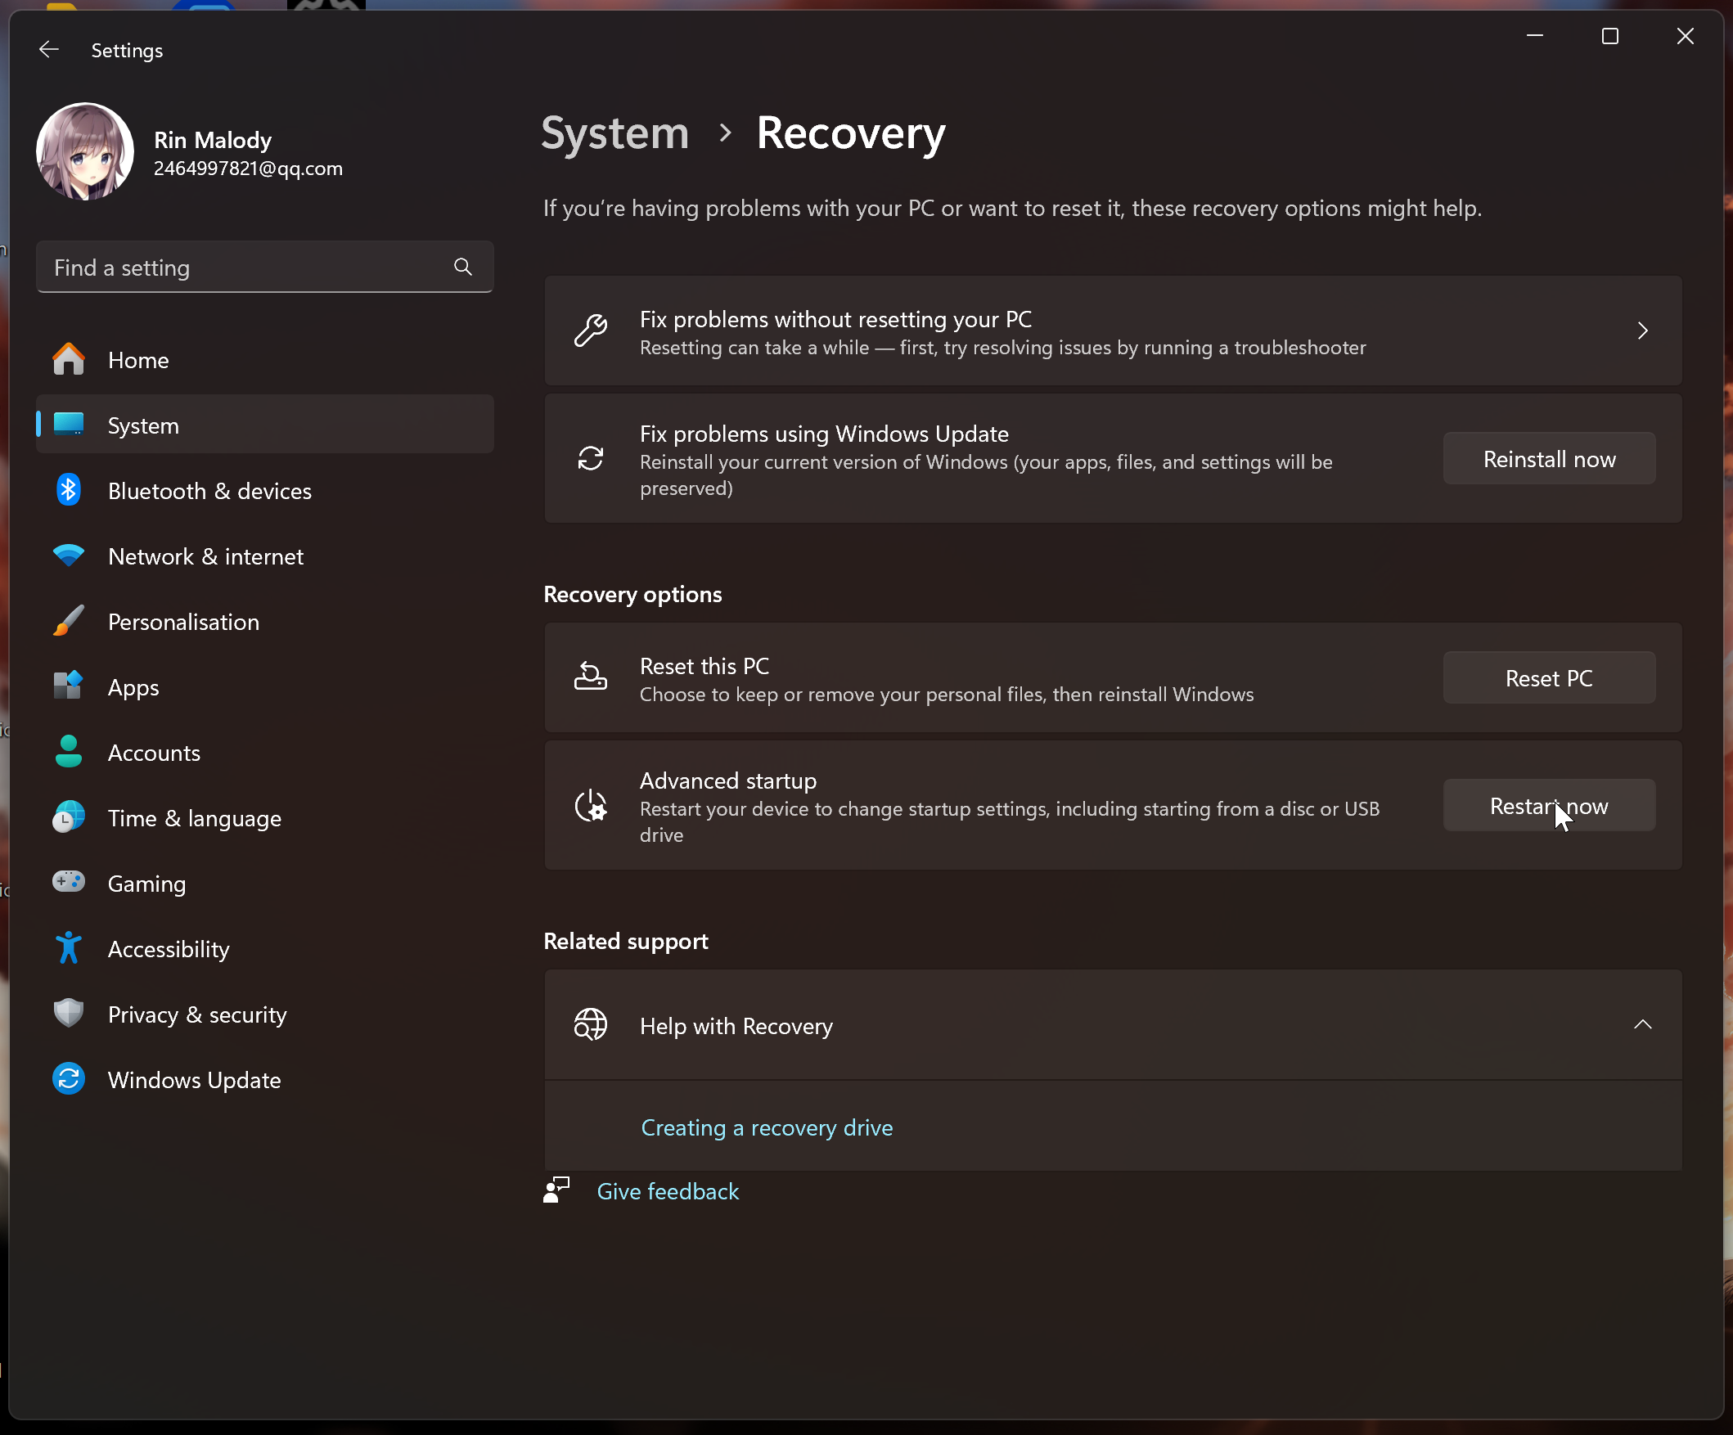Click the Personalisation paintbrush icon
Screen dimensions: 1733x1435
[x=69, y=620]
